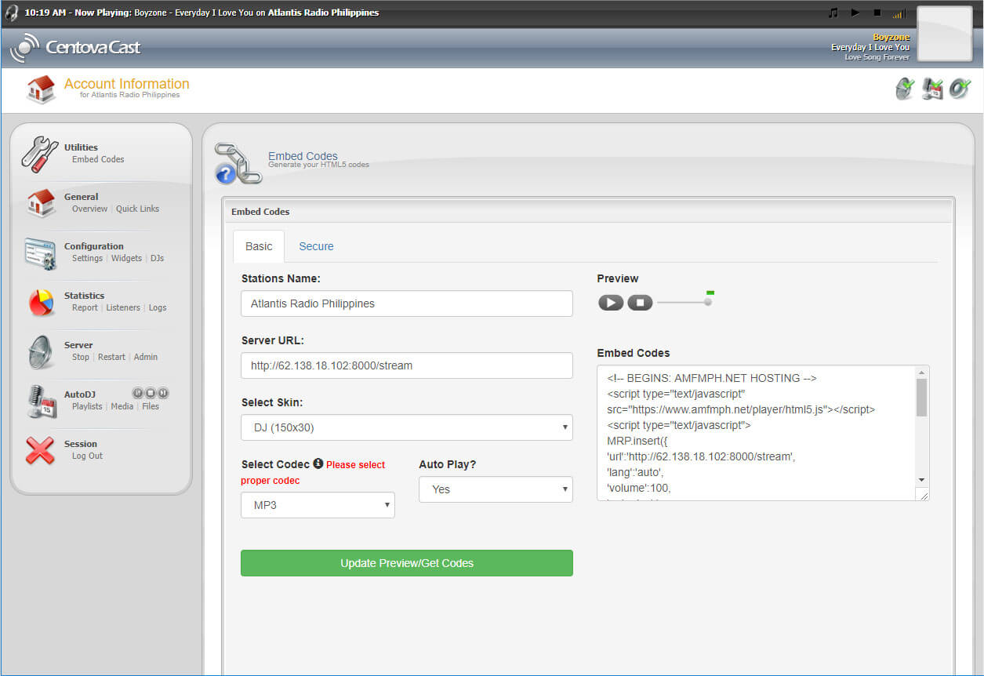The image size is (984, 676).
Task: Click the AutoDJ round stop button
Action: tap(150, 393)
